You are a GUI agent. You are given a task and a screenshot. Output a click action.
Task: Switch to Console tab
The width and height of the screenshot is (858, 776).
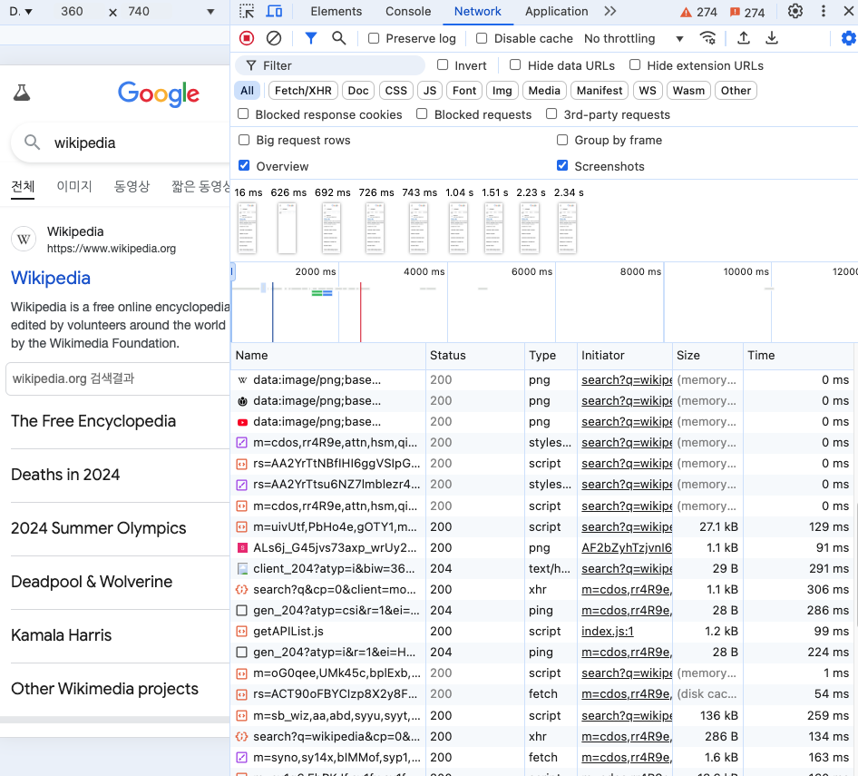408,11
